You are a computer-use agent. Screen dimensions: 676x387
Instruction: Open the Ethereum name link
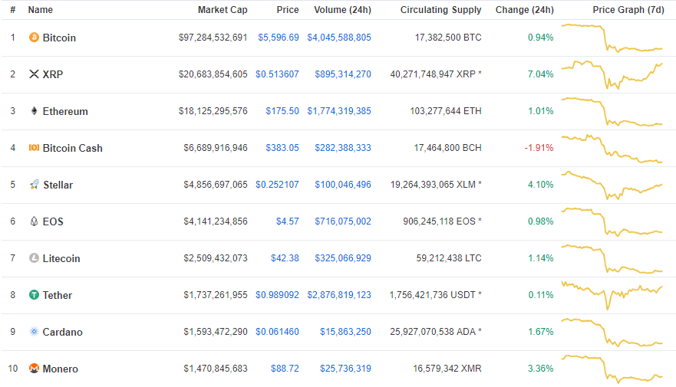pos(65,111)
